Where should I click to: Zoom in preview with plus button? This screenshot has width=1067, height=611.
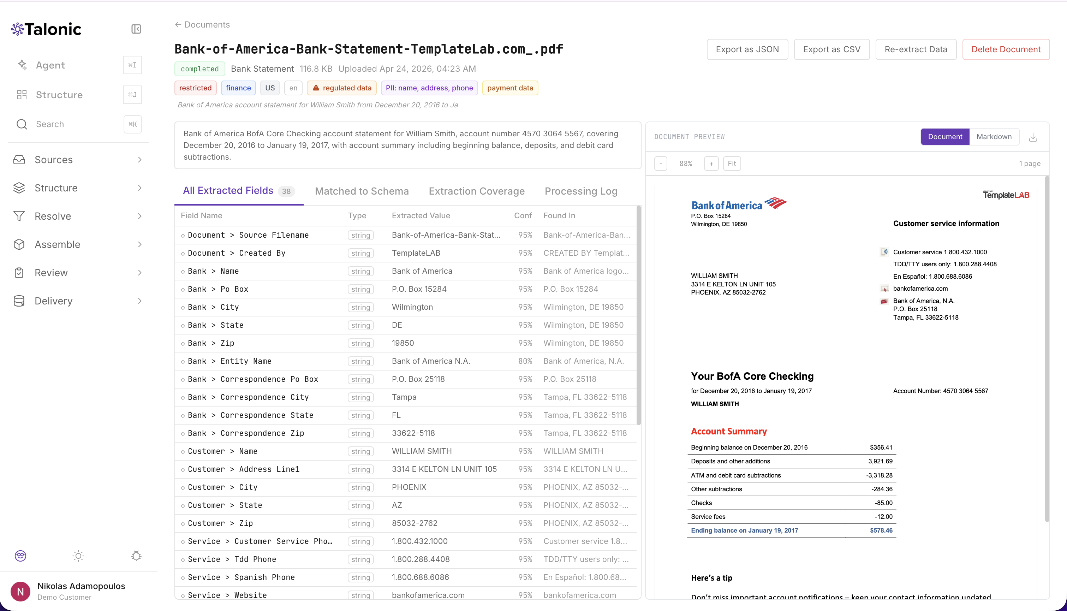pos(711,164)
